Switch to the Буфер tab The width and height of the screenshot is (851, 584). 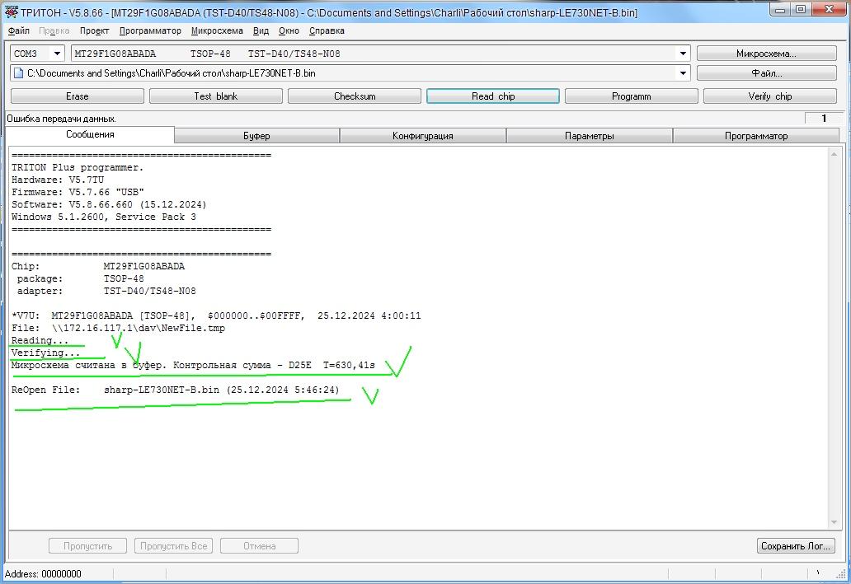tap(256, 136)
